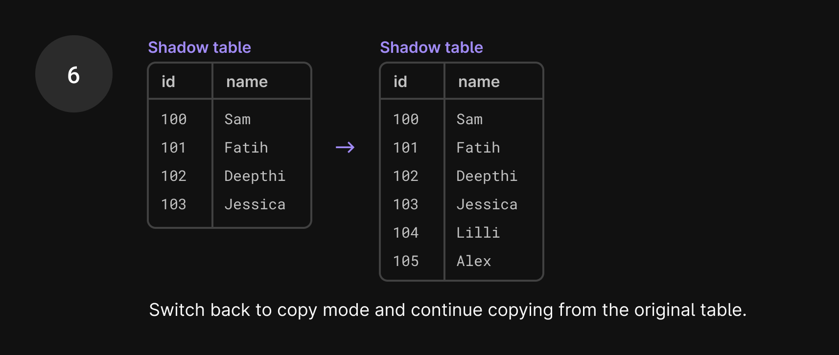Image resolution: width=839 pixels, height=355 pixels.
Task: Click the Alex cell in right table
Action: pos(473,261)
